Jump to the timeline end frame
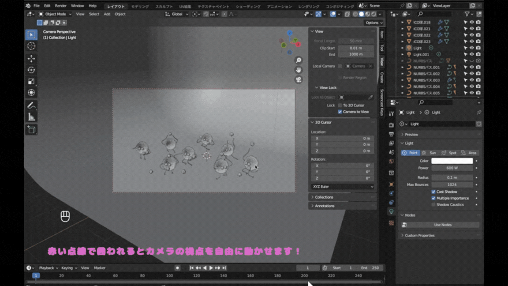Viewport: 508px width, 286px height. click(x=224, y=268)
